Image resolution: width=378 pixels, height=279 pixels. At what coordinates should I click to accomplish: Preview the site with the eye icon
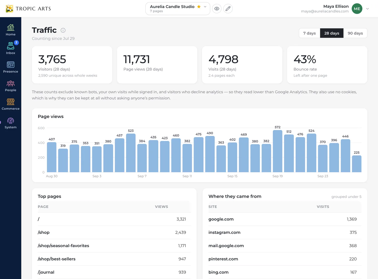tap(217, 9)
